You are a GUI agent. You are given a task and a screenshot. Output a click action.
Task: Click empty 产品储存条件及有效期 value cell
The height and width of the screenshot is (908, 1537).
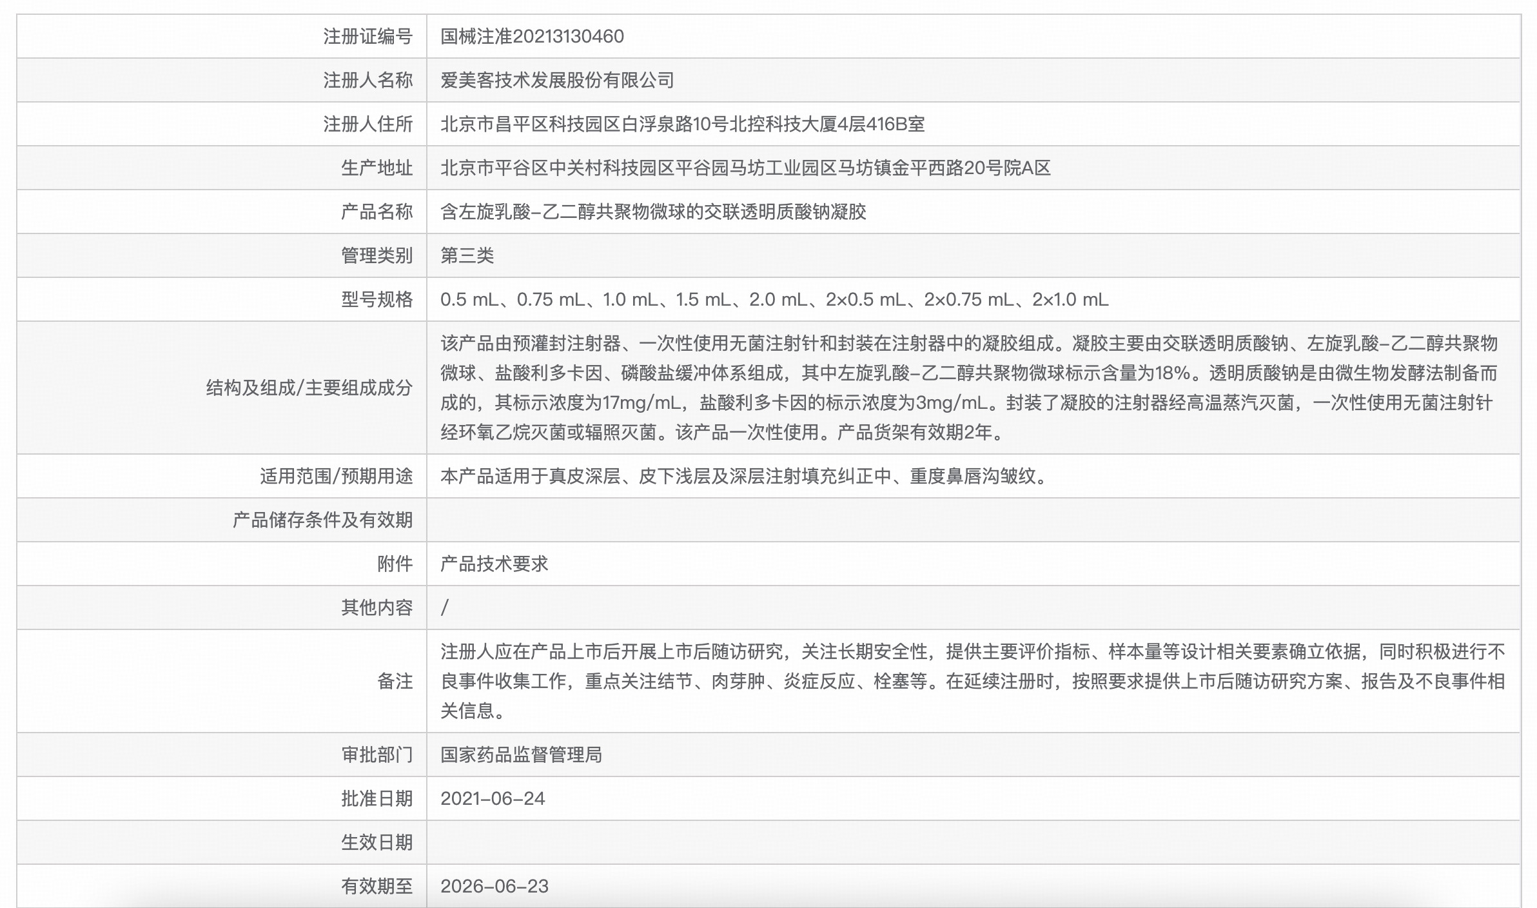(967, 520)
